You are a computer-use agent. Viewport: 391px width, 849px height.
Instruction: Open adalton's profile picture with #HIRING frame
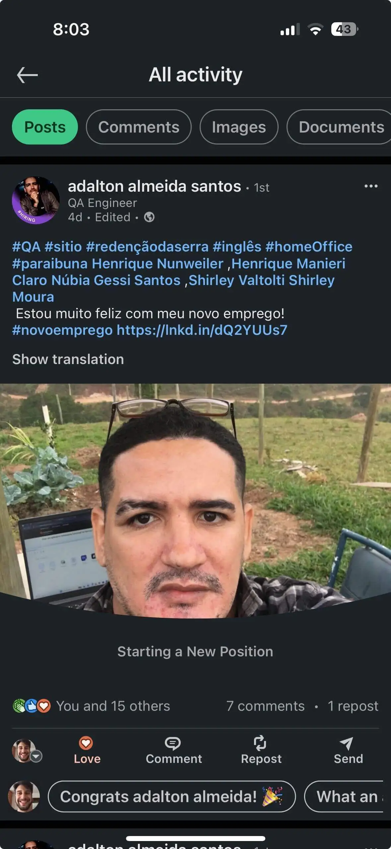click(x=36, y=200)
